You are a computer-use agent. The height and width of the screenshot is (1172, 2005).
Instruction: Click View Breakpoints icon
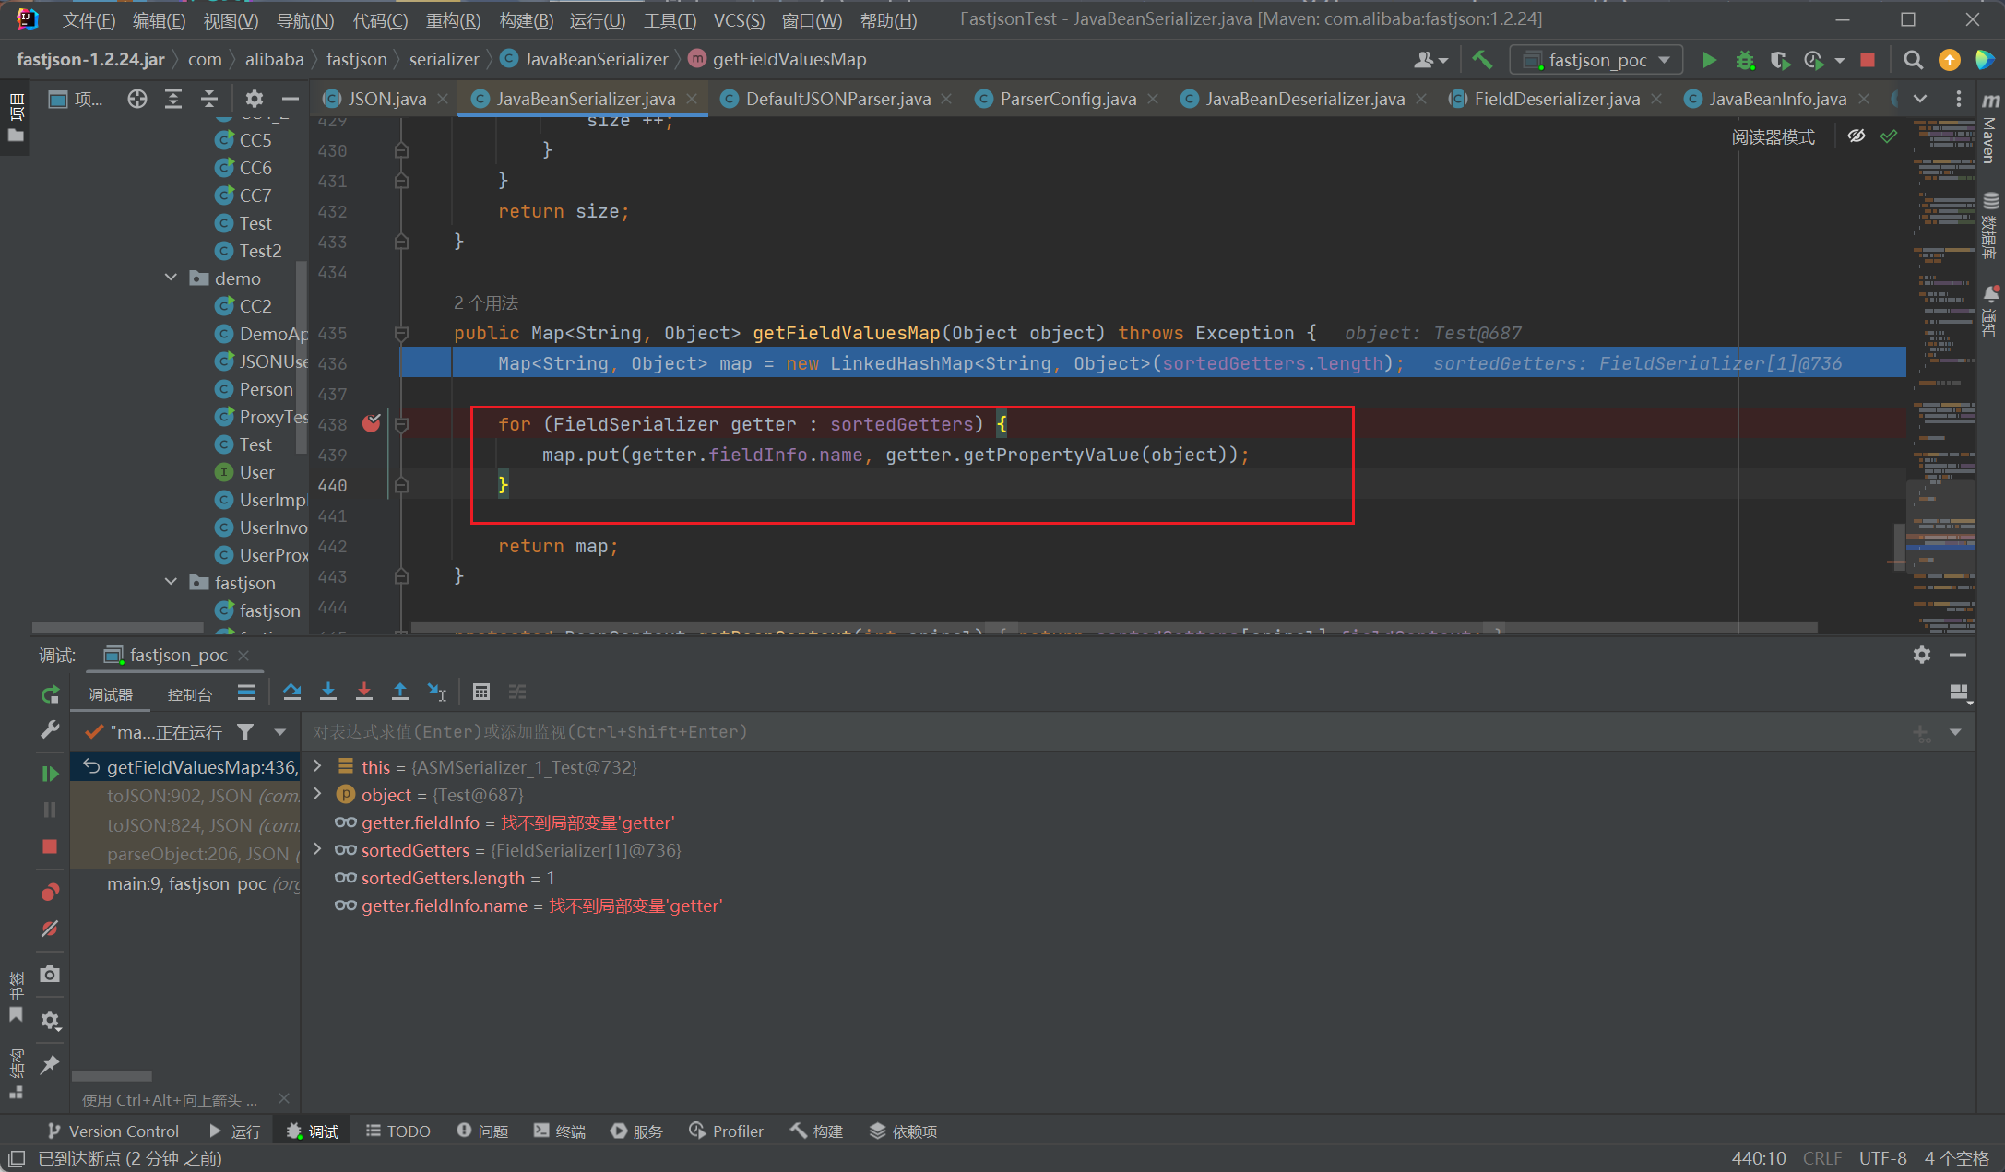click(x=50, y=892)
